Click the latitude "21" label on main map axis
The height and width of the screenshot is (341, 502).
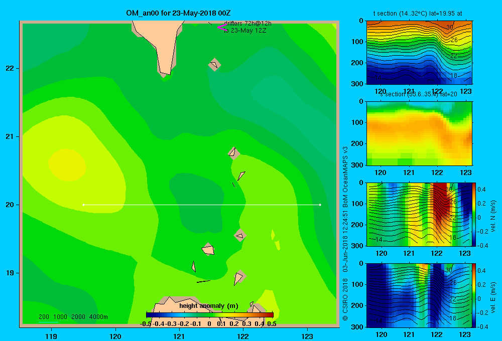10,136
